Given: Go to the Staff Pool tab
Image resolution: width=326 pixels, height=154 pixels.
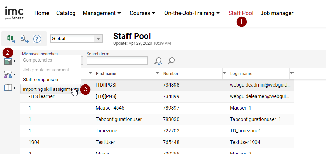Looking at the screenshot, I should click(241, 13).
